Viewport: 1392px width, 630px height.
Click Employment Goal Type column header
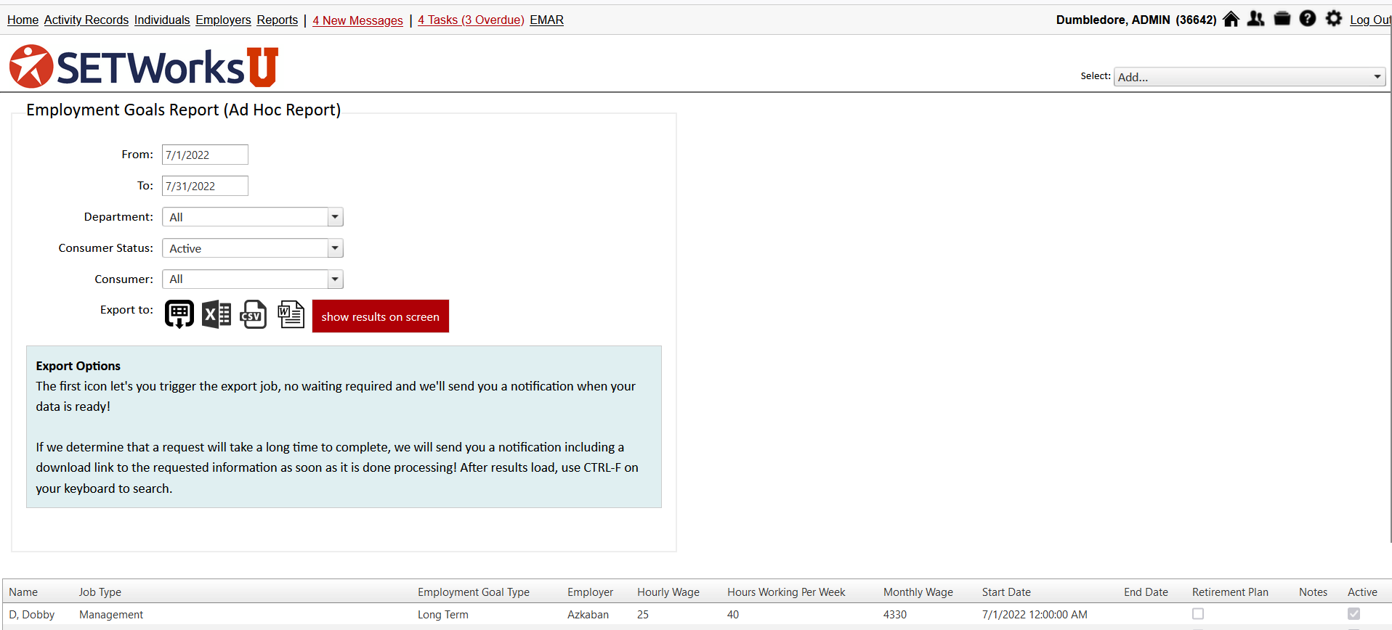[474, 592]
